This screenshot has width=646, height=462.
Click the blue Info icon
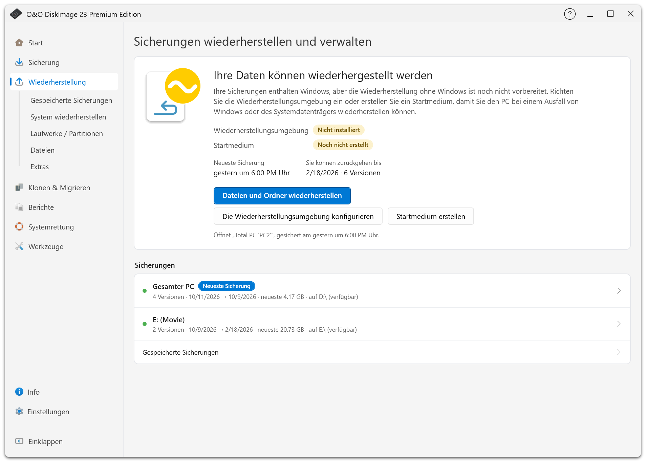(x=19, y=392)
